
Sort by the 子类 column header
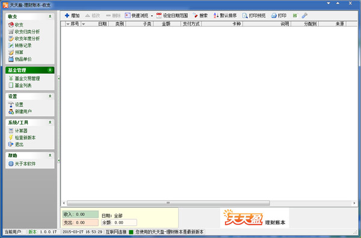click(140, 23)
